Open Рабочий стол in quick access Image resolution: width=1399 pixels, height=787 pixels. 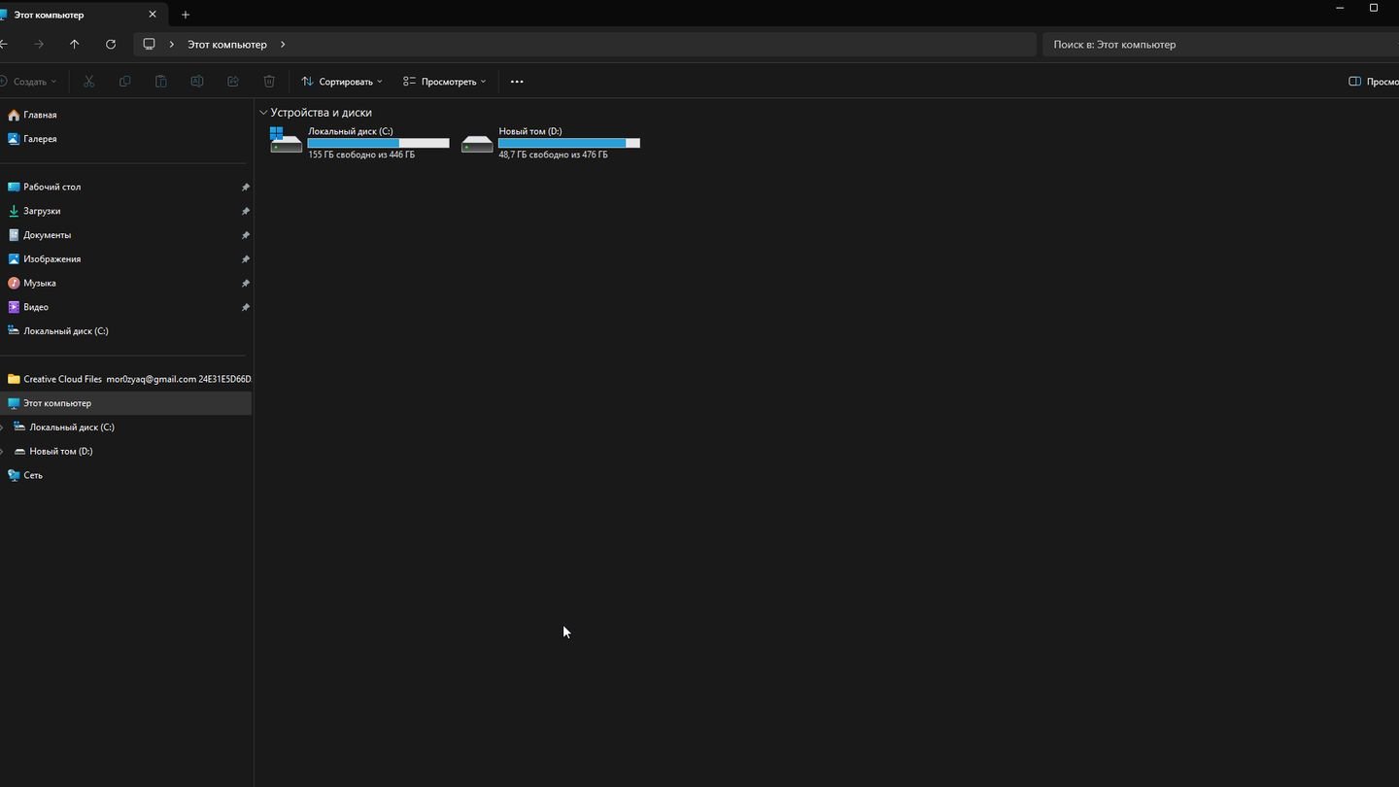click(52, 187)
